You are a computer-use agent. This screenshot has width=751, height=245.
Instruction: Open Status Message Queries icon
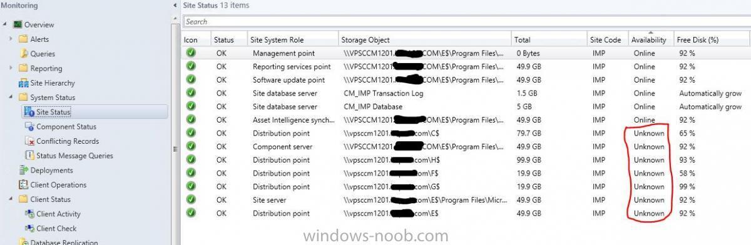coord(30,156)
